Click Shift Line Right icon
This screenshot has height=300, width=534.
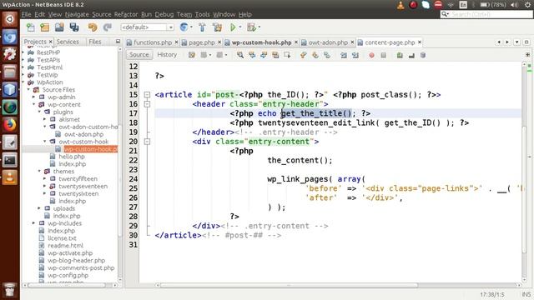pos(355,55)
